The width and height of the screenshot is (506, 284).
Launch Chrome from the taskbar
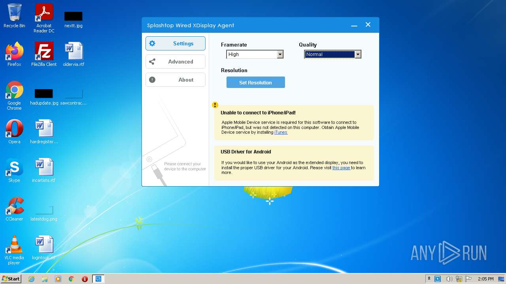pos(72,279)
